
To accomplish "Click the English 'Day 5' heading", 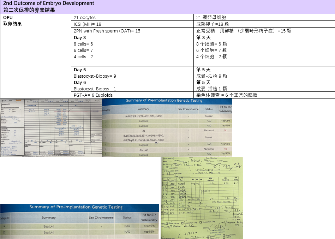I will tap(80, 70).
